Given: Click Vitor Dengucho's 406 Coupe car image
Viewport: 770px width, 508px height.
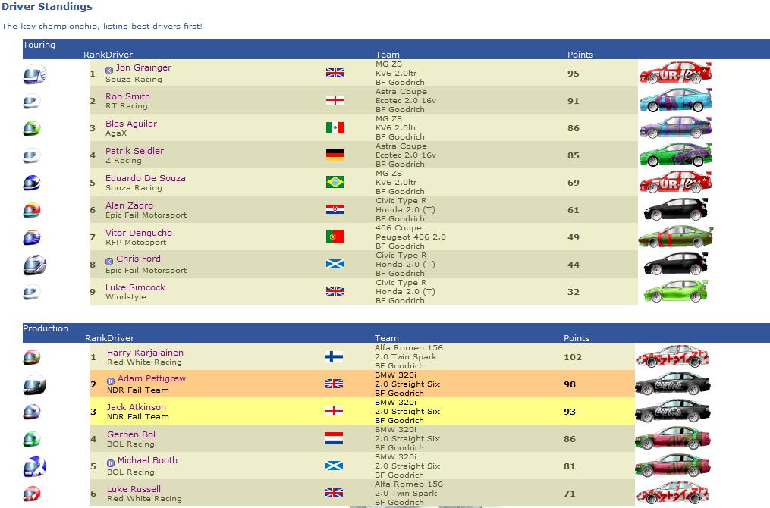Looking at the screenshot, I should click(x=676, y=237).
